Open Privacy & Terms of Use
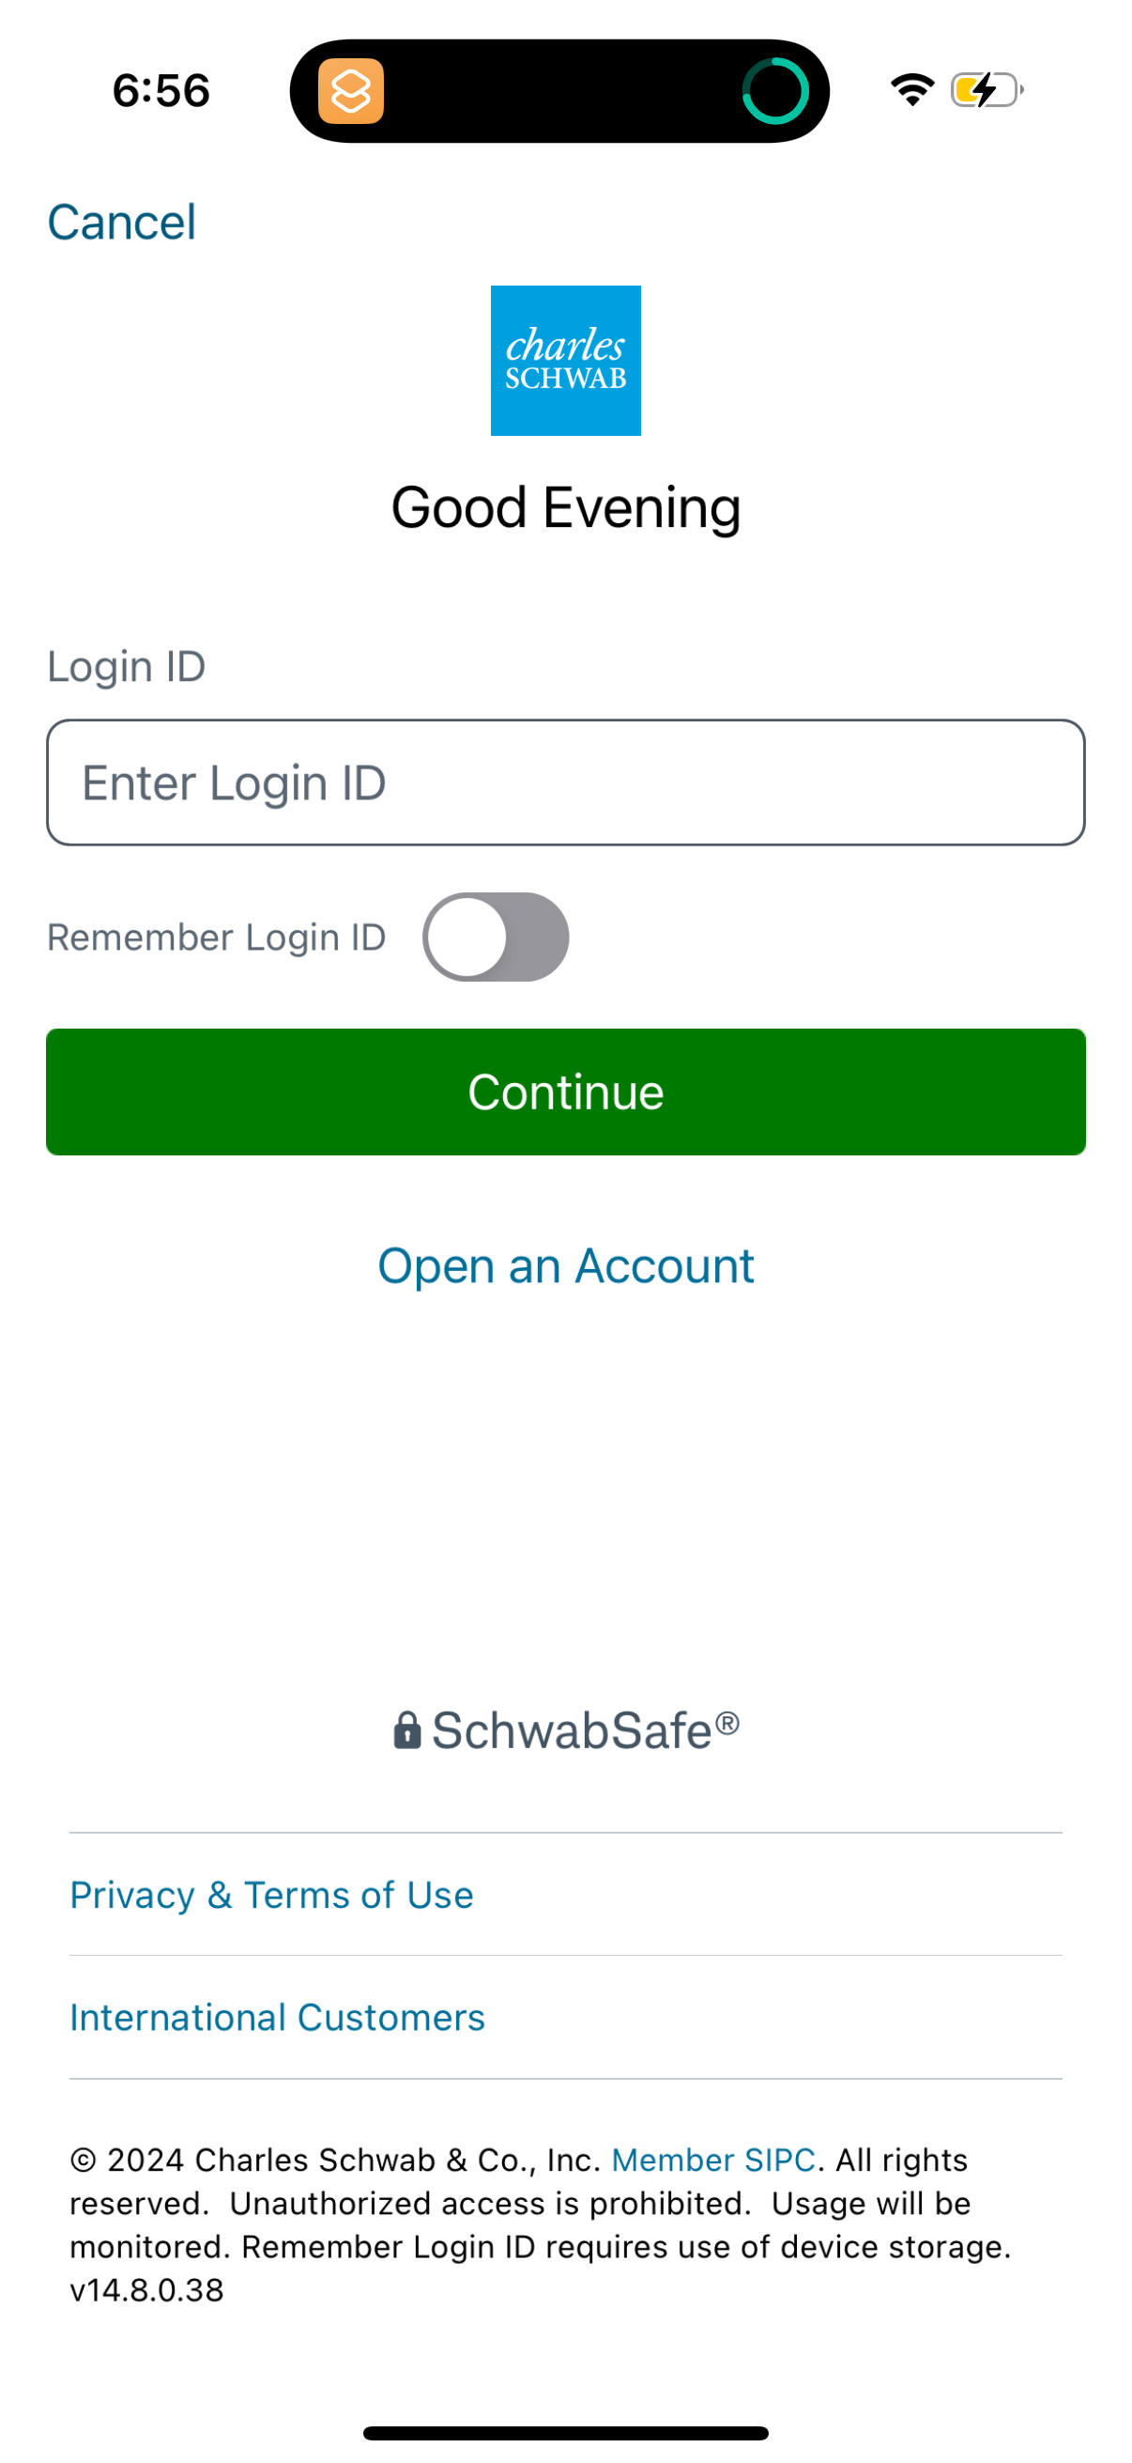1132x2463 pixels. point(271,1894)
